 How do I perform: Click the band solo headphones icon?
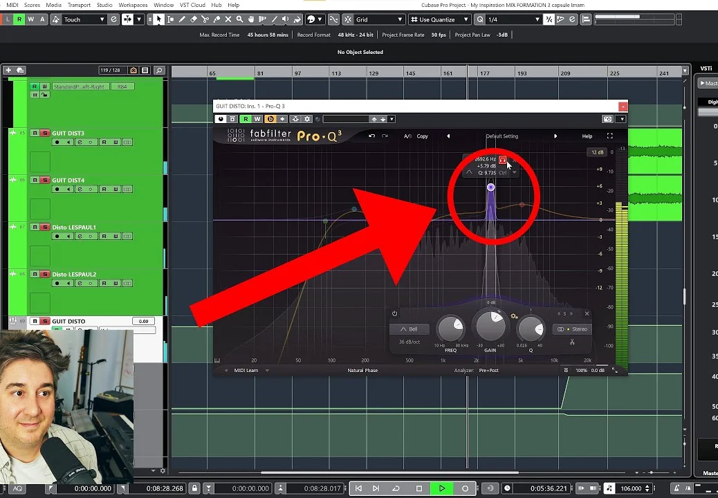[x=502, y=160]
